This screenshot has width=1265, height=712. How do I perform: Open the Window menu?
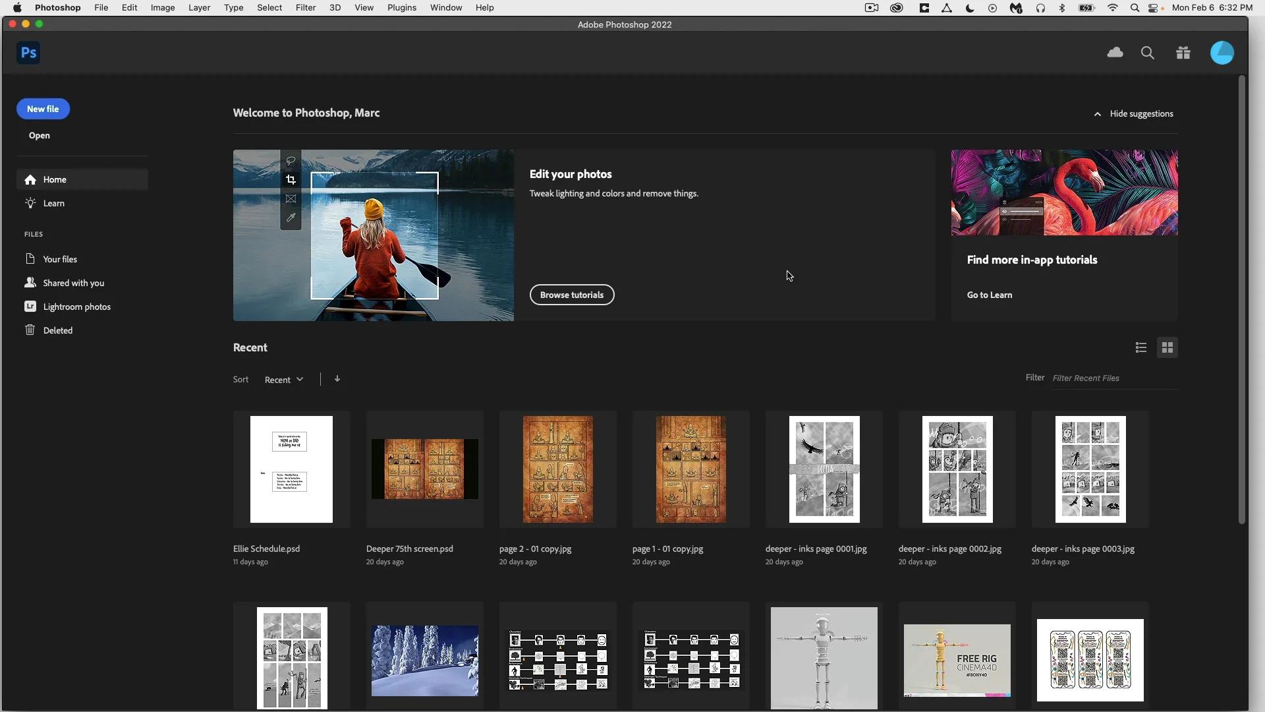[x=446, y=7]
